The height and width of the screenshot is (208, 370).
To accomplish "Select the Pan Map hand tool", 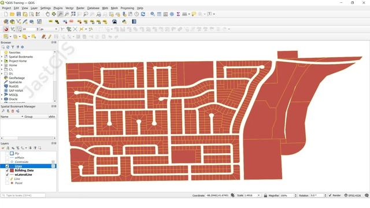I will (47, 14).
